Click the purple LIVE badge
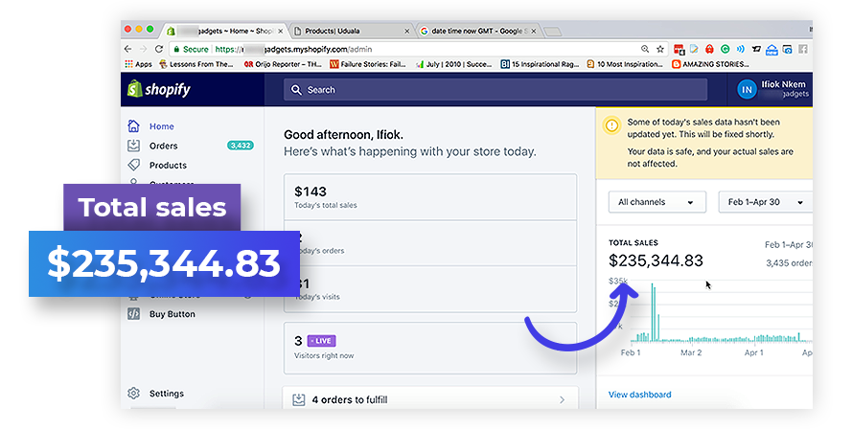The height and width of the screenshot is (429, 852). [x=322, y=341]
